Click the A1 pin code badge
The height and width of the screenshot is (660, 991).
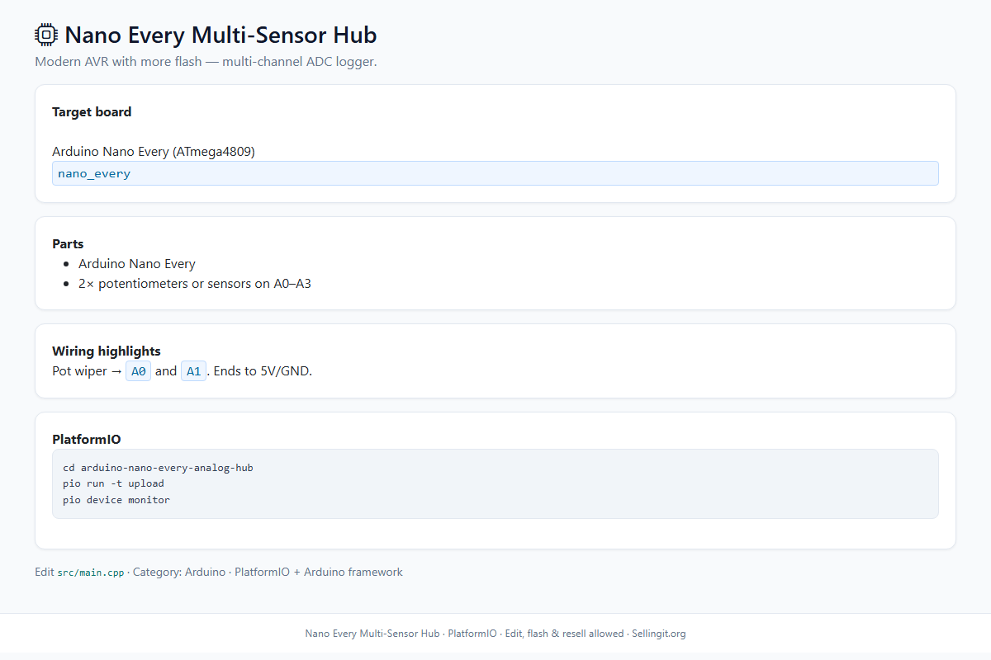pos(194,371)
